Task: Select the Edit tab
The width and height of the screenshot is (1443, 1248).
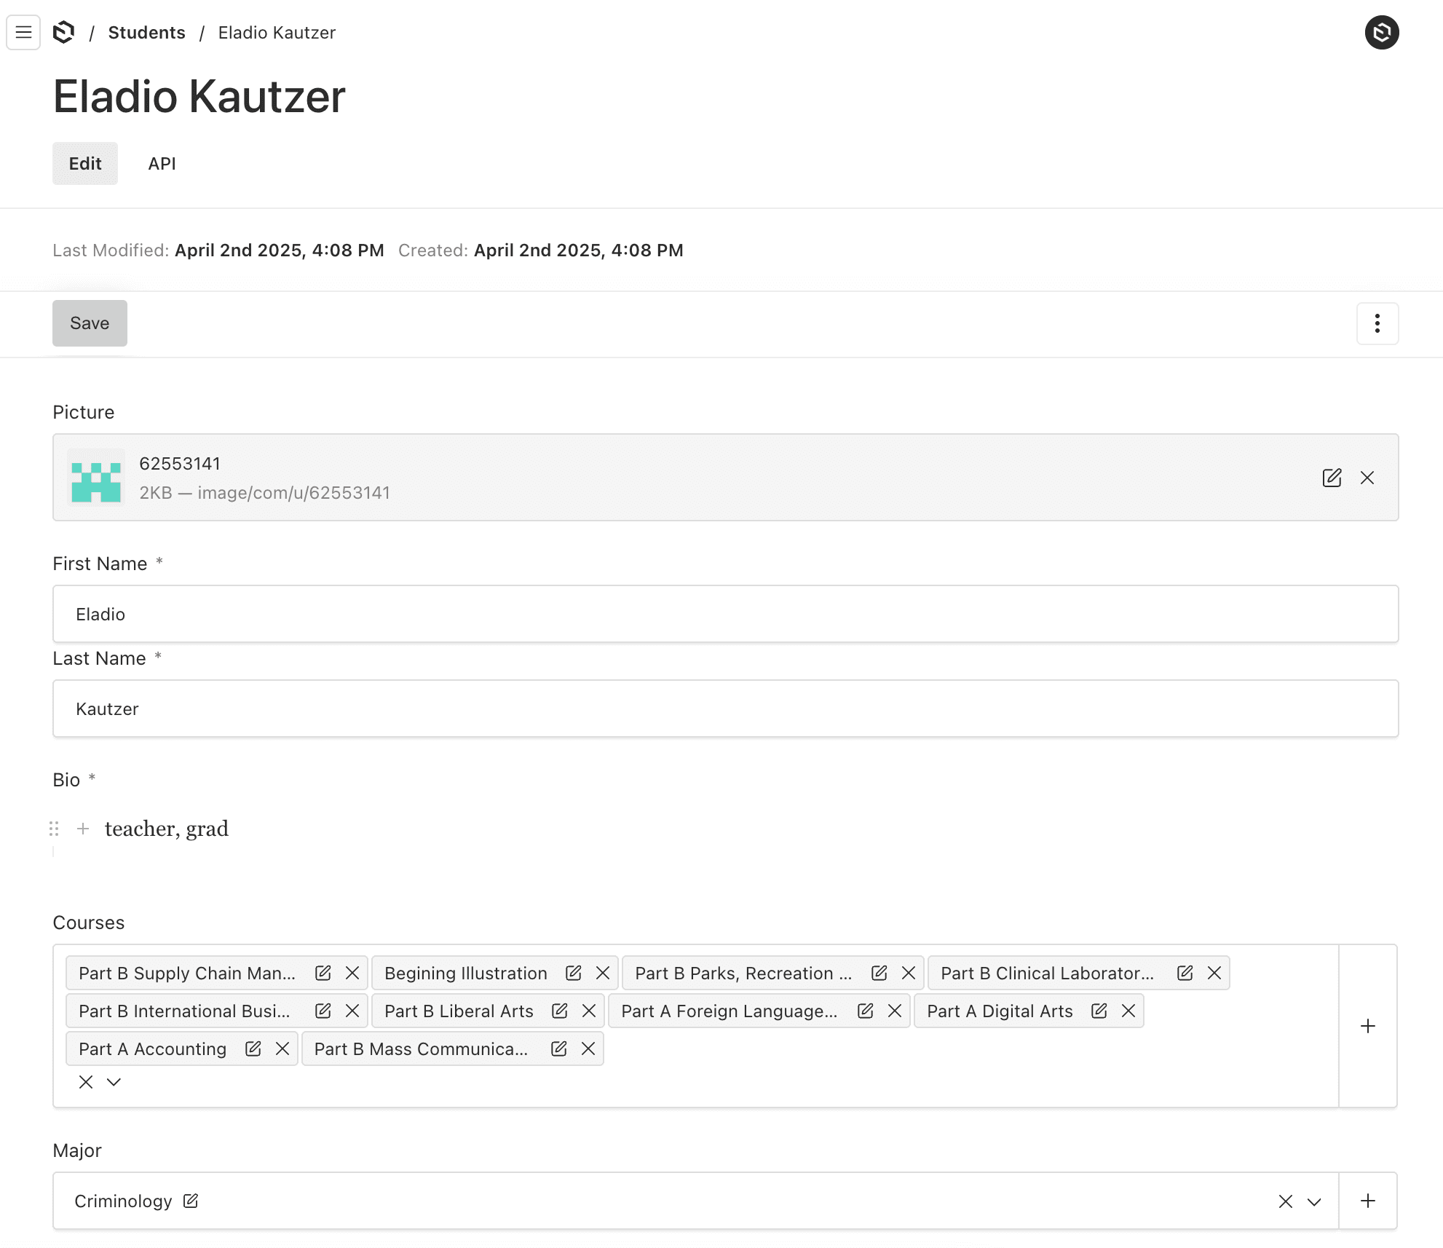Action: (85, 163)
